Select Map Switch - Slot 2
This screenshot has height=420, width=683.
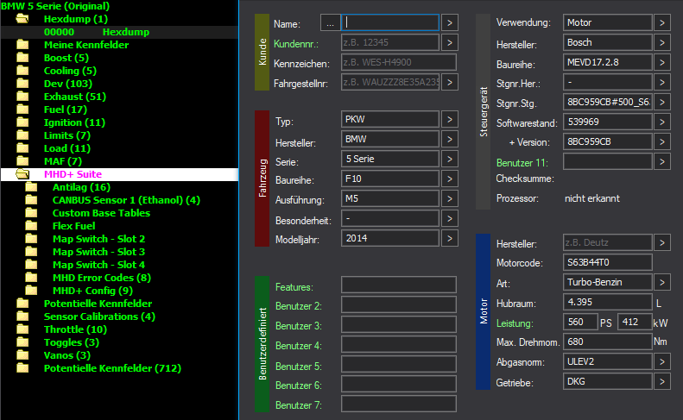coord(99,239)
